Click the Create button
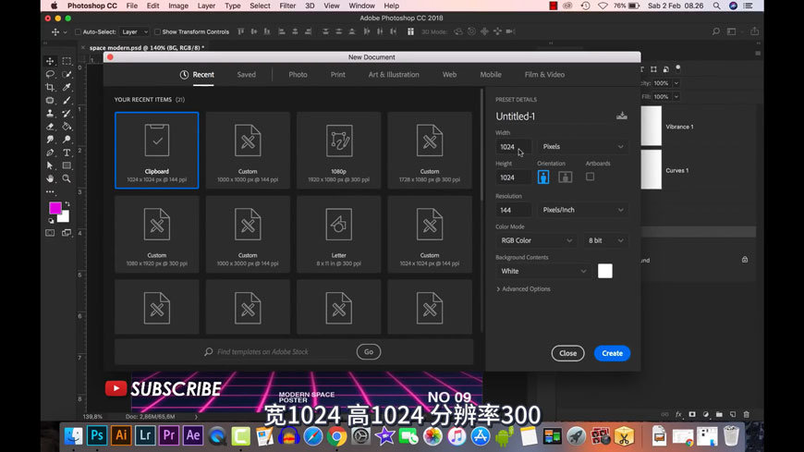Image resolution: width=804 pixels, height=452 pixels. tap(612, 353)
